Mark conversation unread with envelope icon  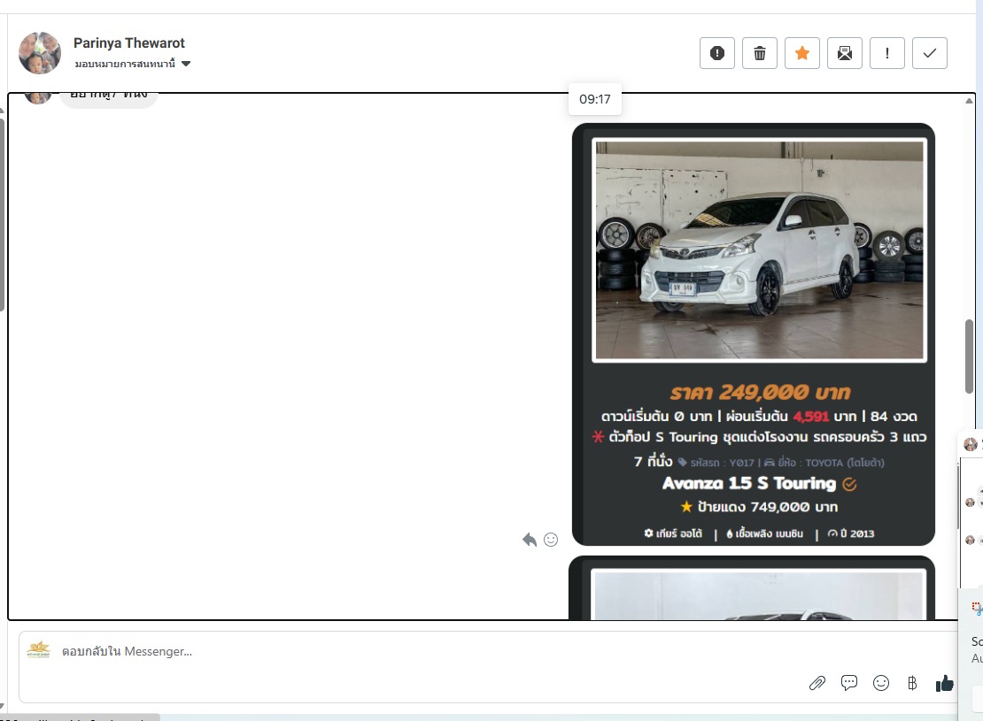click(845, 53)
